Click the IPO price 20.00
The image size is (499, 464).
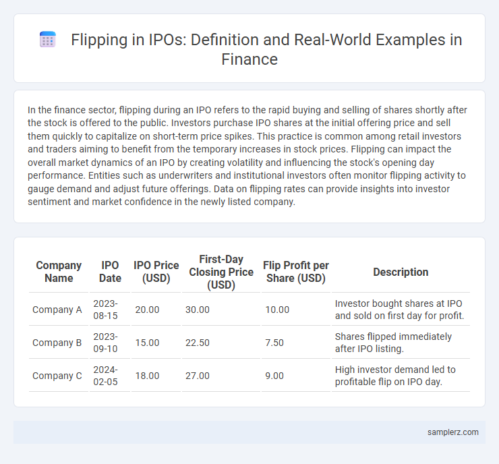(147, 310)
